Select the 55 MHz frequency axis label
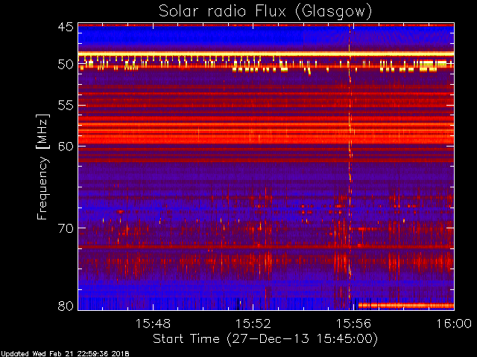The image size is (477, 357). [x=66, y=106]
